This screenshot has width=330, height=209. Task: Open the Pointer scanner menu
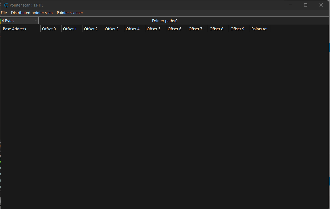(70, 13)
